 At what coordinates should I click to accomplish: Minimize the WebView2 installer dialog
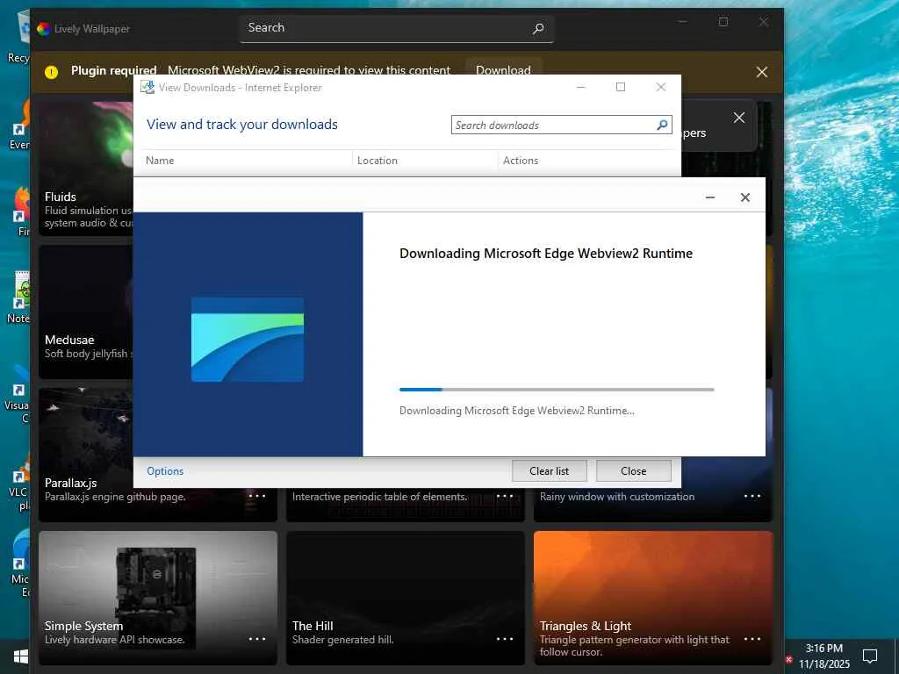pyautogui.click(x=709, y=197)
